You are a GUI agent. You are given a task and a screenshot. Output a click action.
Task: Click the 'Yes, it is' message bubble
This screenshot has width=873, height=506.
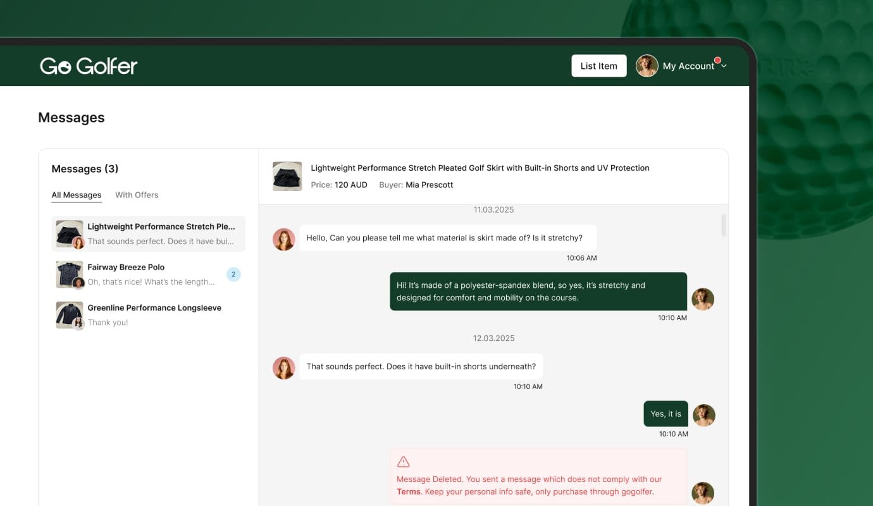pos(666,414)
